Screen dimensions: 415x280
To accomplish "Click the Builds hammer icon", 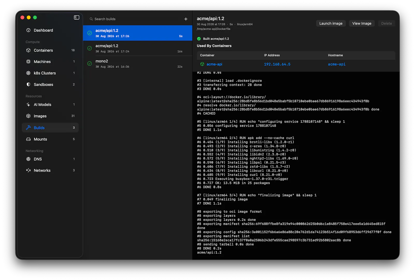I will [x=29, y=128].
